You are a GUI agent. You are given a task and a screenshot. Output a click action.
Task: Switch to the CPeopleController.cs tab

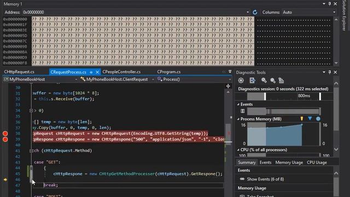pyautogui.click(x=121, y=72)
